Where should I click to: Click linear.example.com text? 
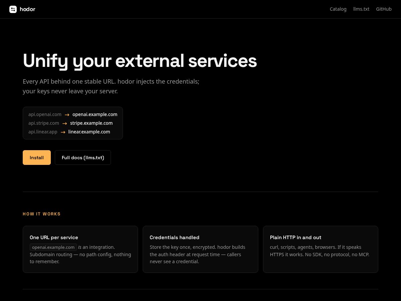pyautogui.click(x=89, y=132)
